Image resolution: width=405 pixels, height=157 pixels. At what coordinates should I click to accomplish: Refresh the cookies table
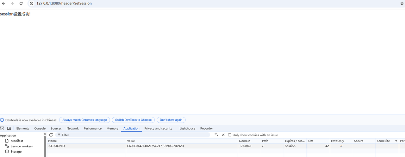[x=51, y=135]
